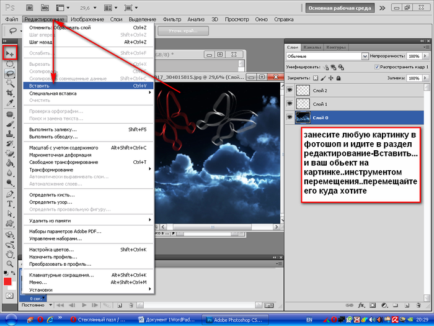Launch Bridge from the Br icon
Screen dimensions: 434x326
coord(30,7)
